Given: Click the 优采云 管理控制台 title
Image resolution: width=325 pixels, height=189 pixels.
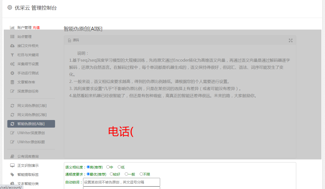Looking at the screenshot, I should [36, 8].
